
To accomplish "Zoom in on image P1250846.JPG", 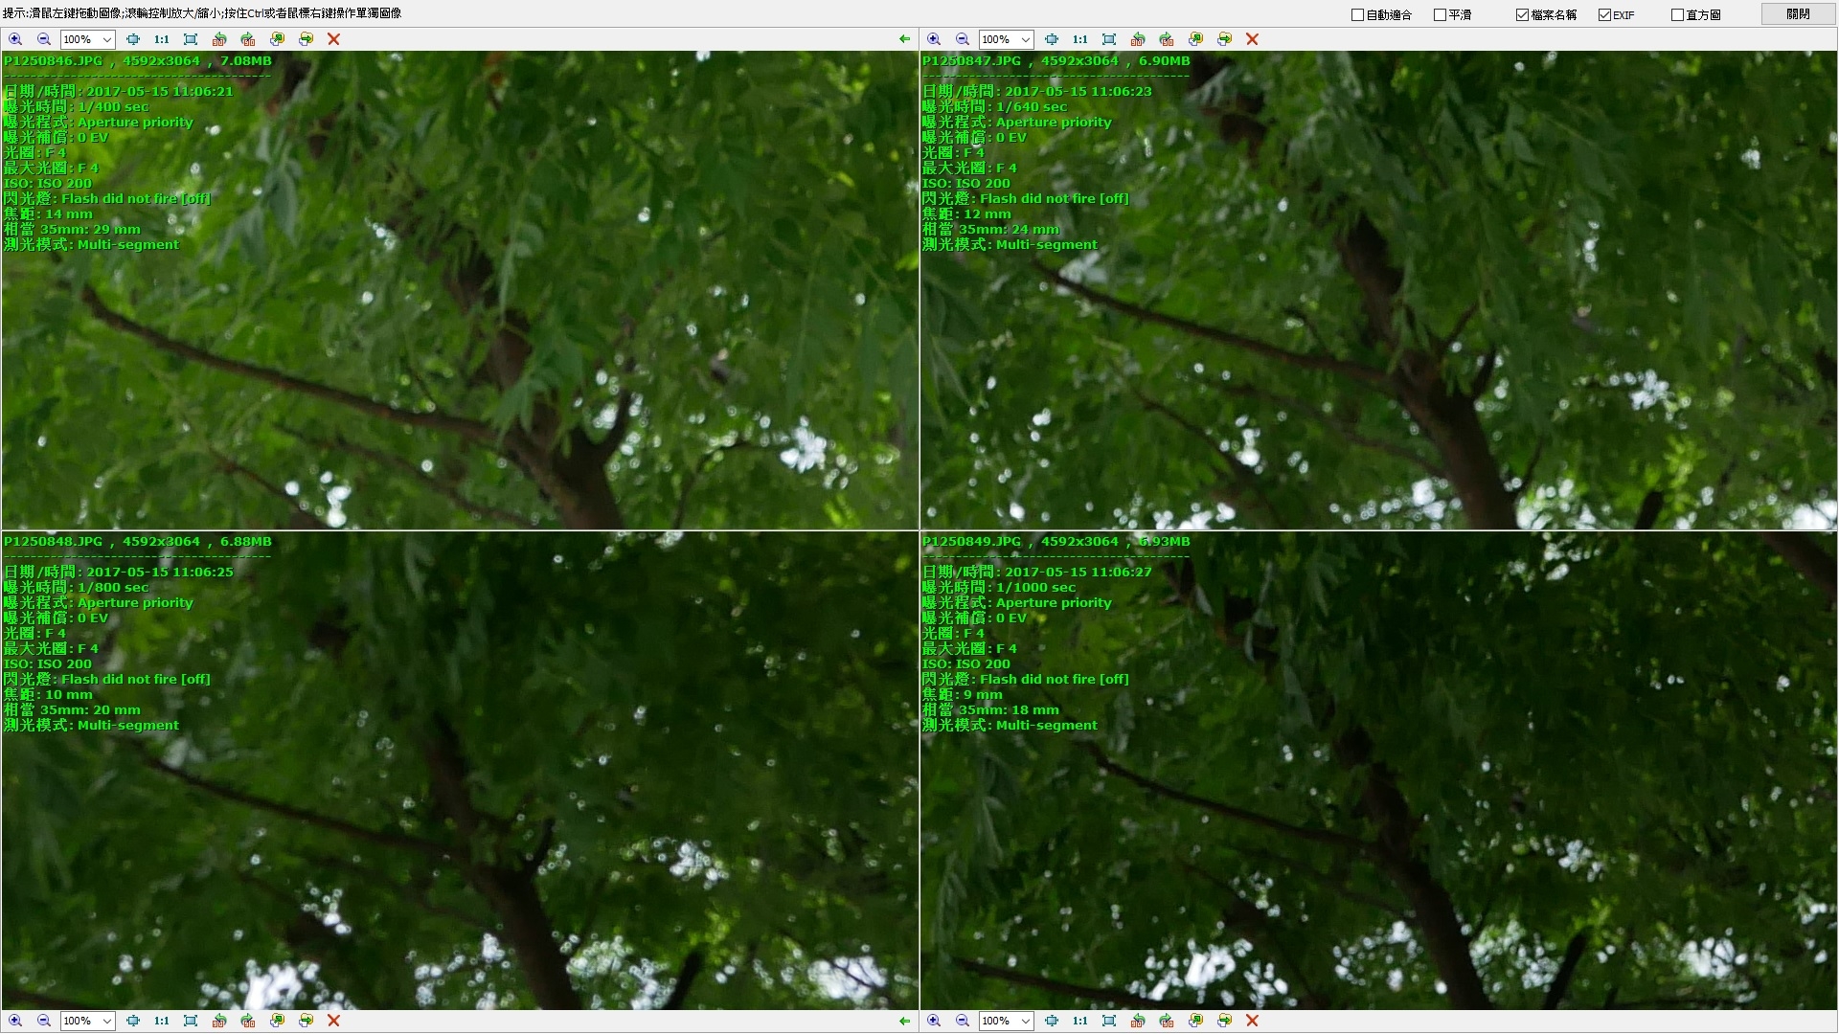I will 15,39.
